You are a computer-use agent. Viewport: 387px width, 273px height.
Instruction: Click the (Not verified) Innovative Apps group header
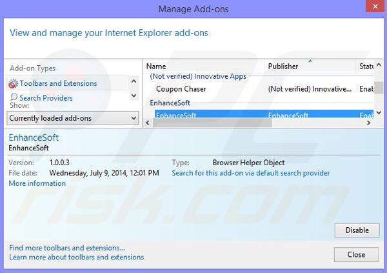click(x=198, y=76)
